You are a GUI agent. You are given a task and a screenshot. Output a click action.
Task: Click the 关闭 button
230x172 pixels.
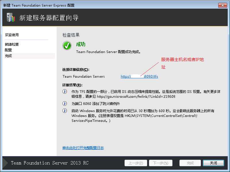[213, 163]
